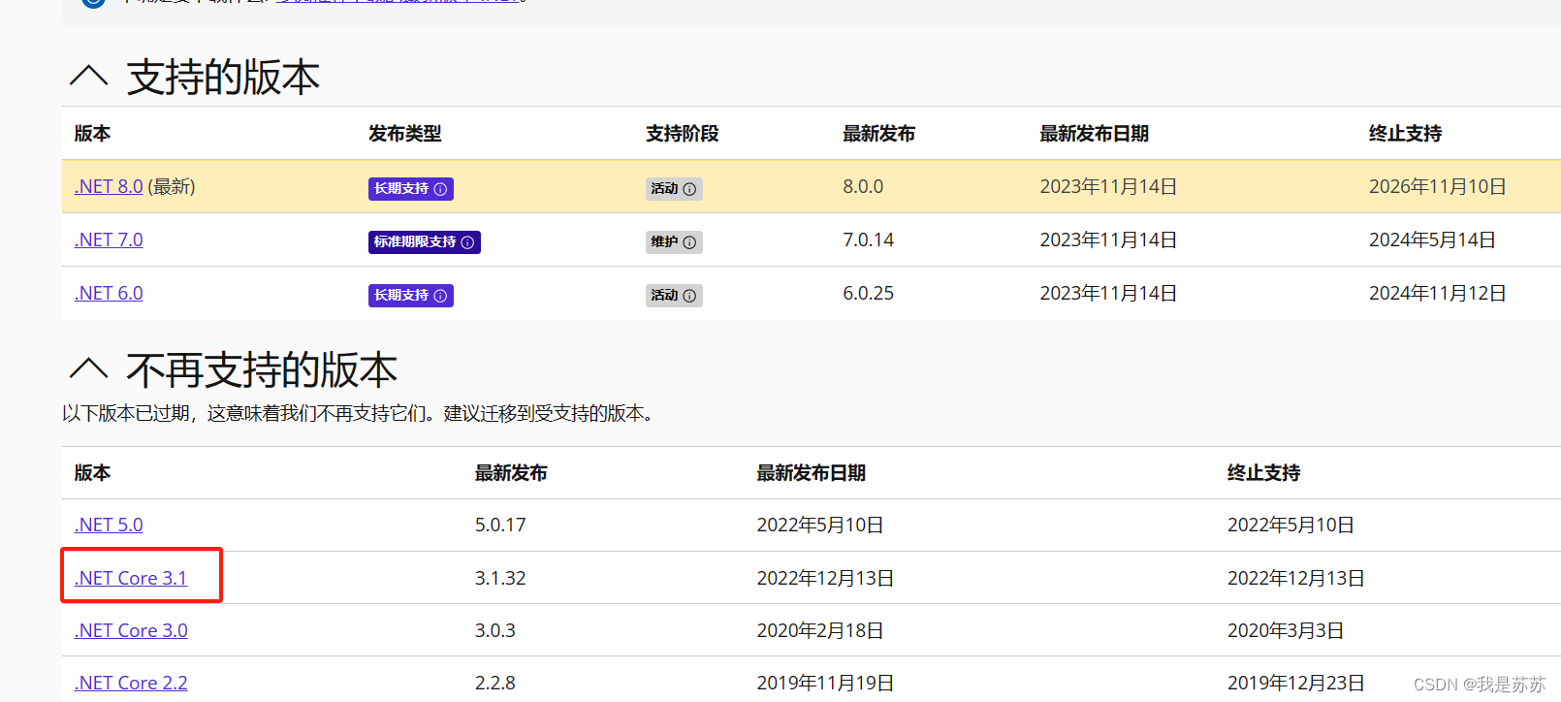The image size is (1561, 702).
Task: Click 2023年11月14日 release date in .NET 8.0 row
Action: click(1109, 186)
